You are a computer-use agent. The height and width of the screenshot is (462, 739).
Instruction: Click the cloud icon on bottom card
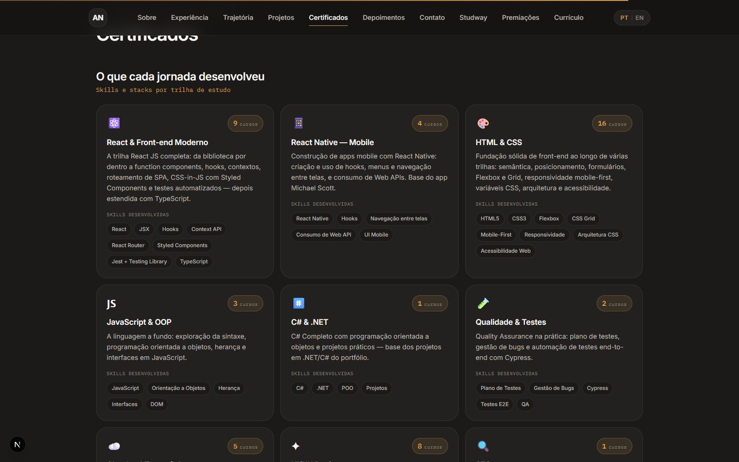114,446
